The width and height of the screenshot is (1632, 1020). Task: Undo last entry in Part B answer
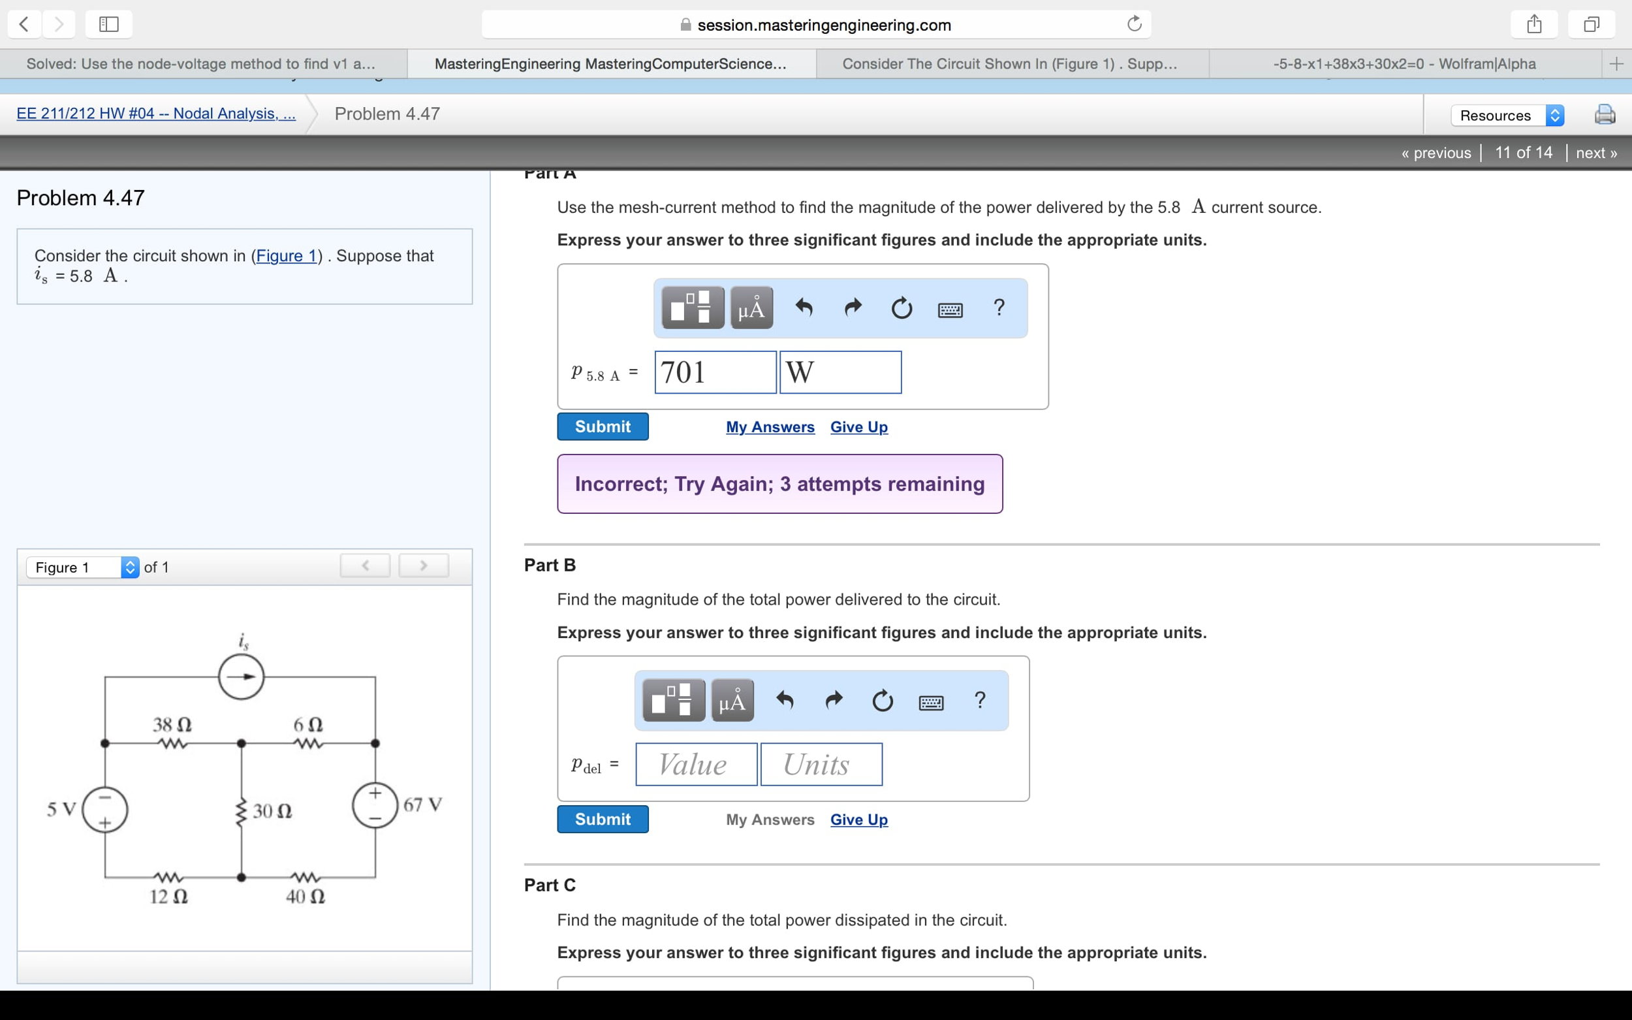pyautogui.click(x=784, y=700)
